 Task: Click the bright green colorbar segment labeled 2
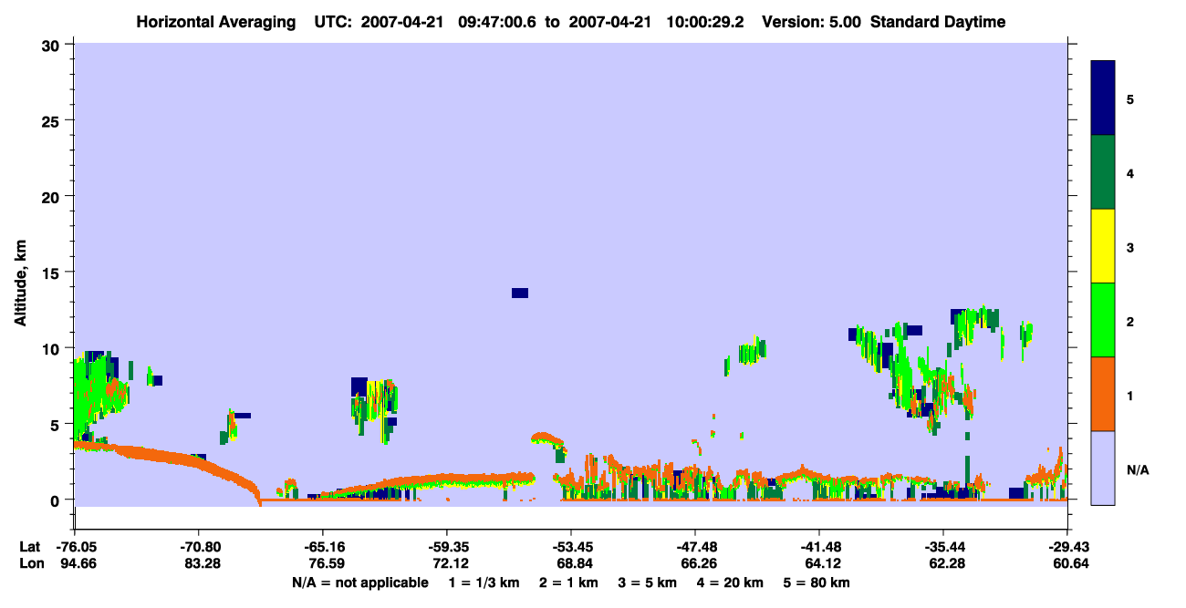pos(1103,320)
